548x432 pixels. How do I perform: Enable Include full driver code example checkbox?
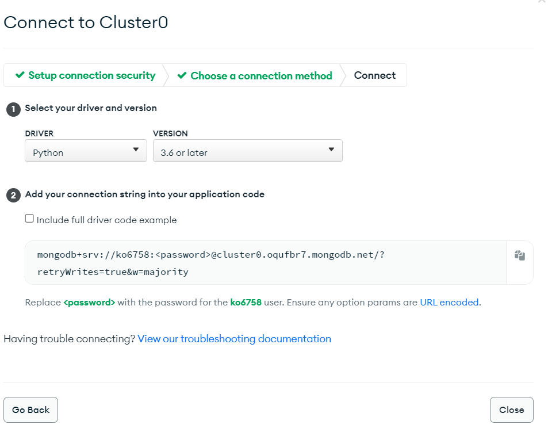click(29, 219)
